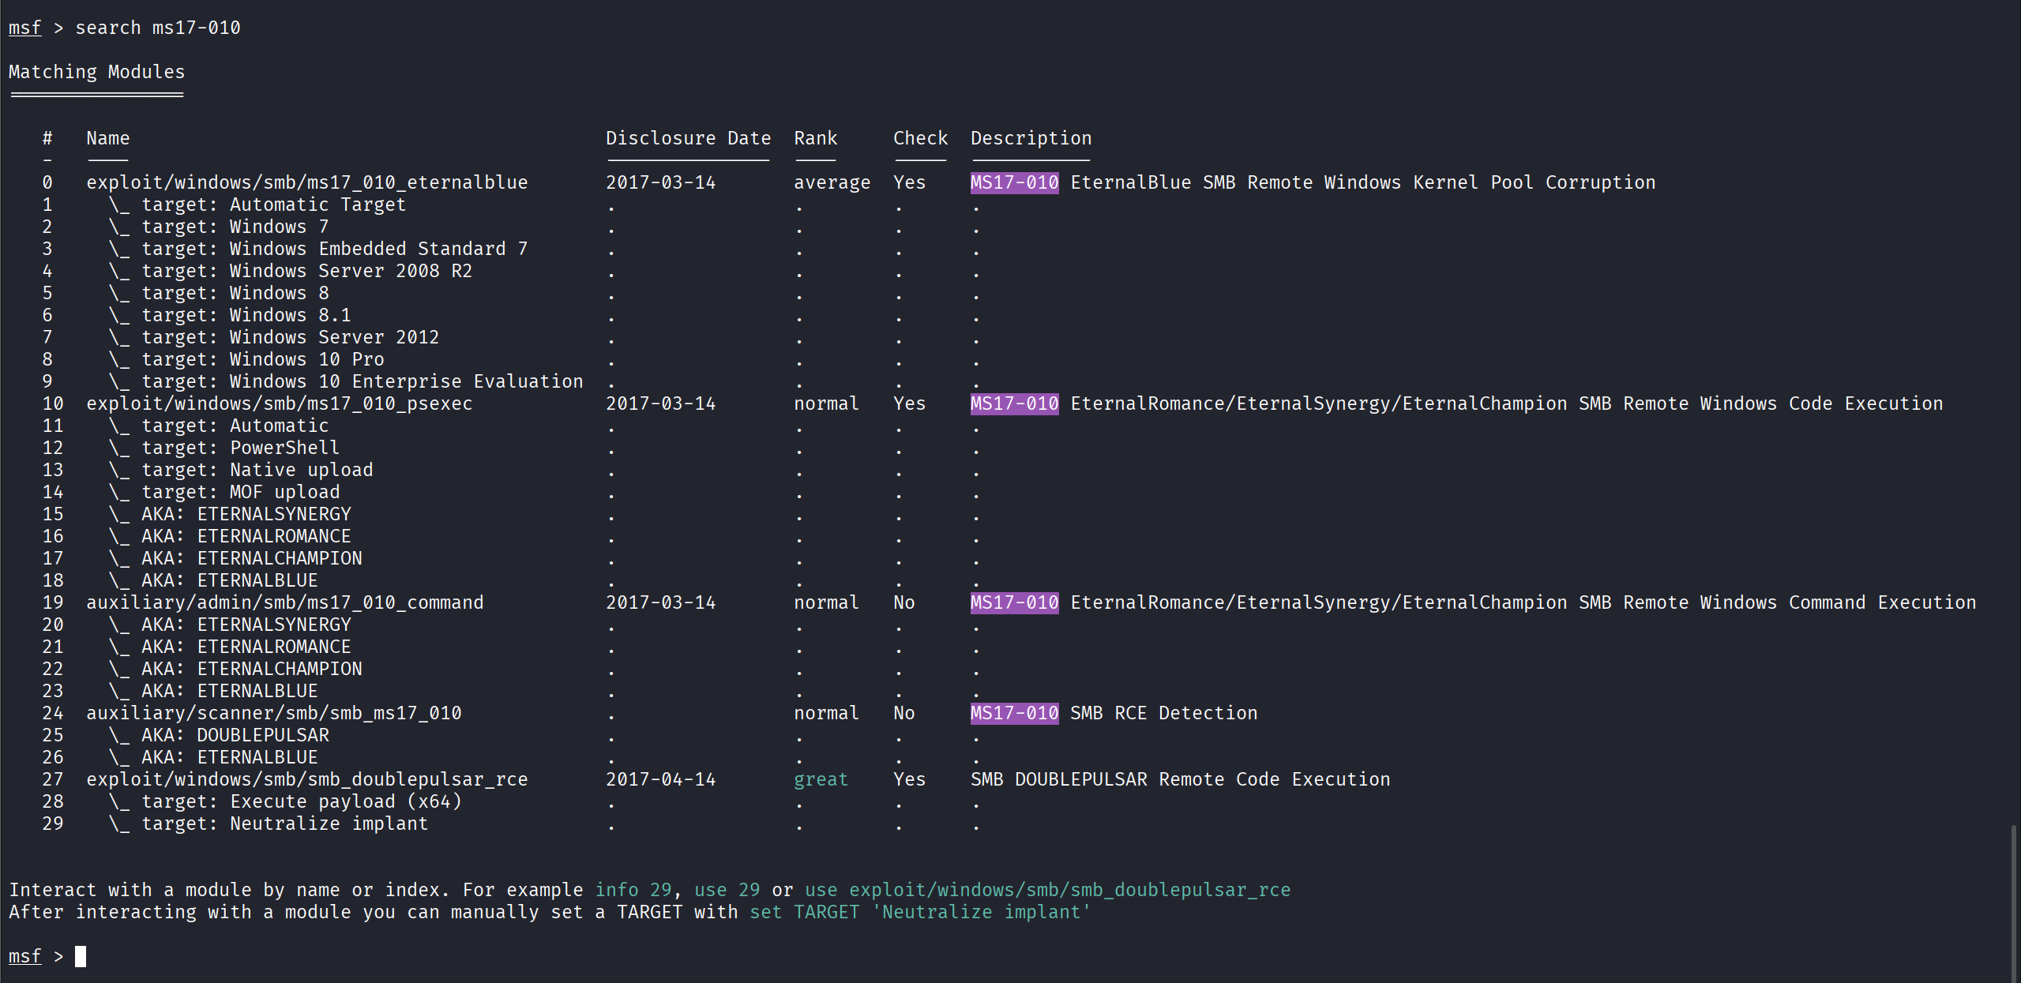Click the 'target: Neutralize implant' row
2021x983 pixels.
(284, 824)
